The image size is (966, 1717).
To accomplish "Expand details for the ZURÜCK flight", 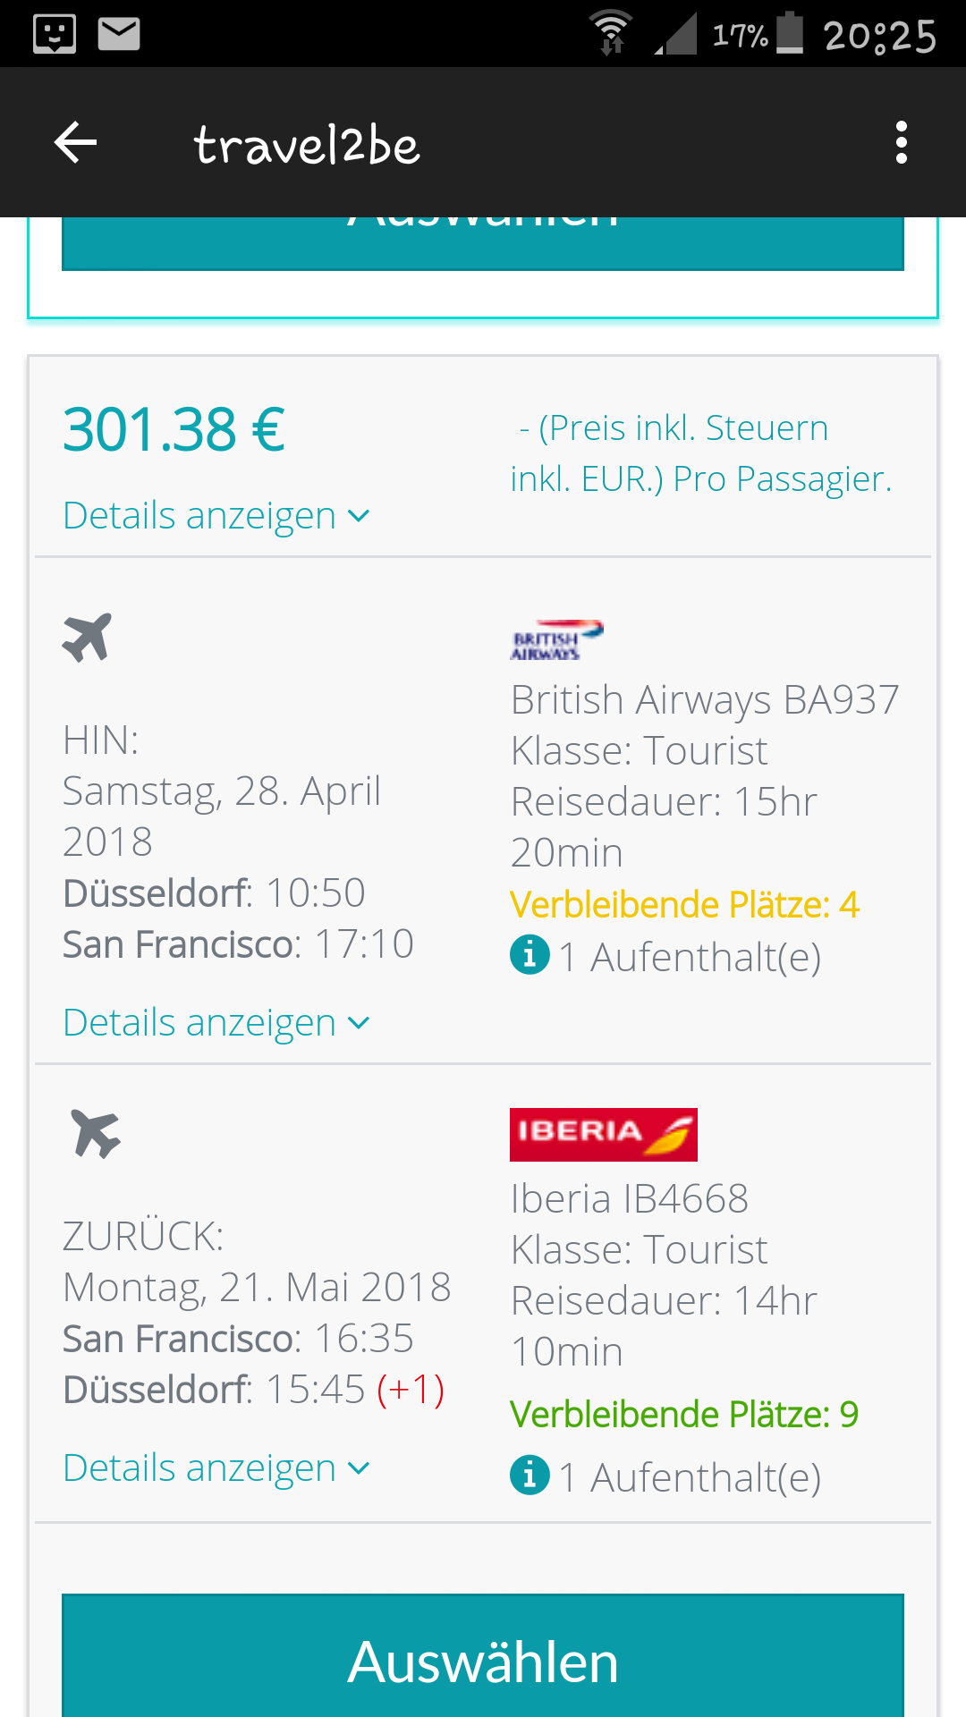I will pyautogui.click(x=216, y=1467).
